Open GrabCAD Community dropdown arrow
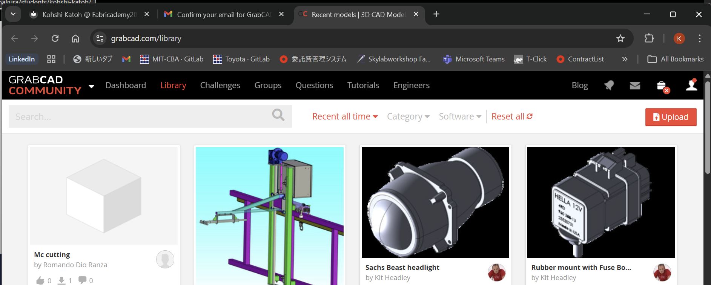This screenshot has height=285, width=711. 91,86
